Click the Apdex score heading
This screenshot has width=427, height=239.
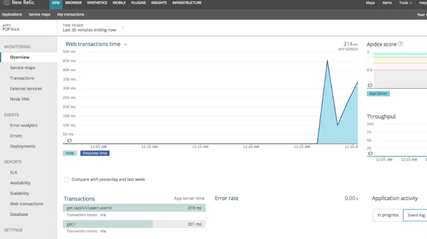381,44
